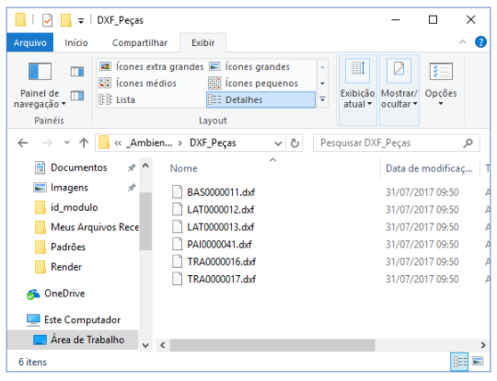Go up one folder level arrow
The image size is (497, 381).
click(x=84, y=144)
